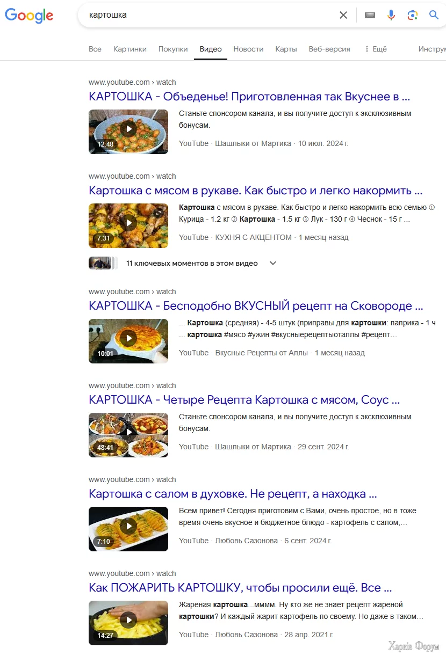This screenshot has width=446, height=656.
Task: Select the Карты tab
Action: tap(286, 49)
